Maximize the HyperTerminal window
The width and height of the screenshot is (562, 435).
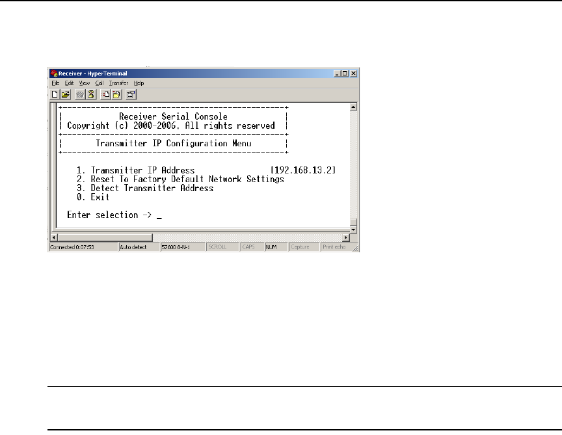point(345,73)
